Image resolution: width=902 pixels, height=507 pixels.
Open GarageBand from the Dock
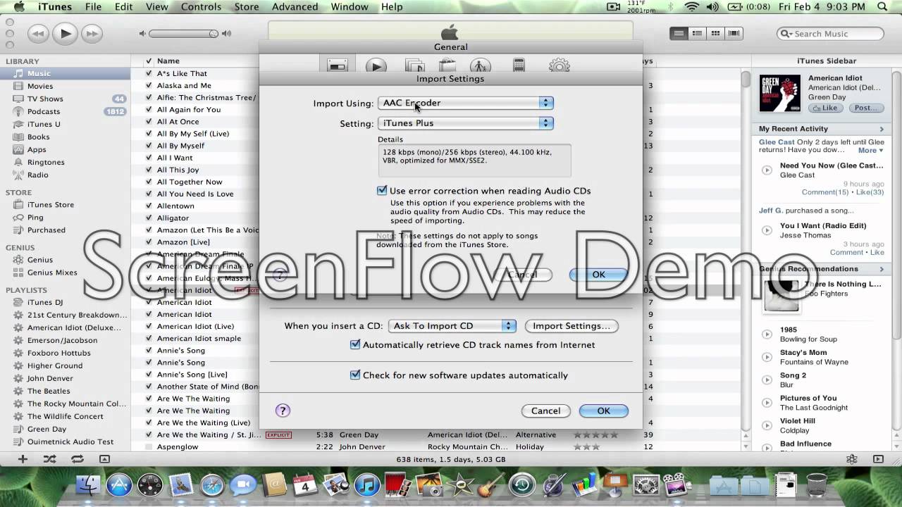[491, 485]
